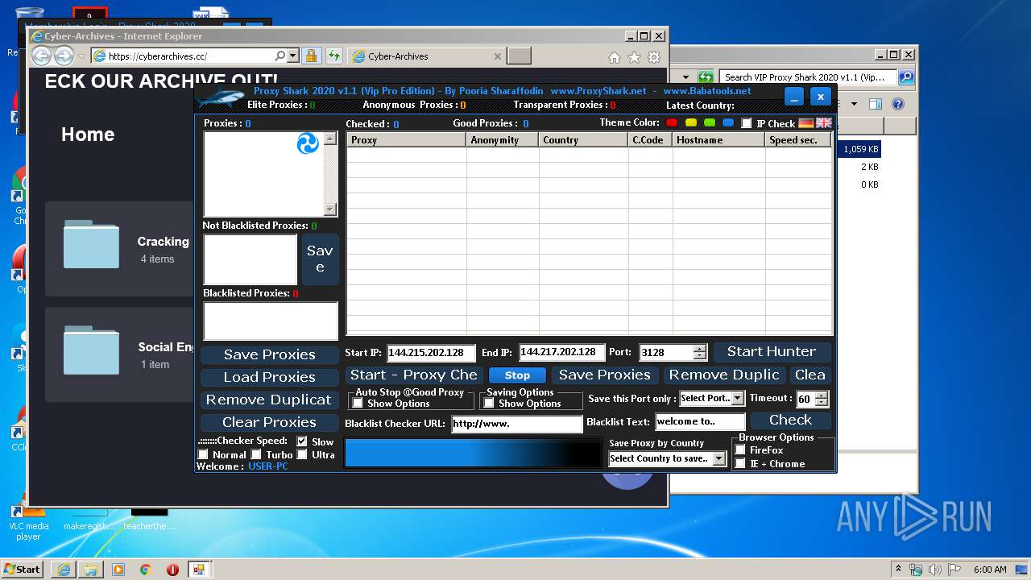This screenshot has height=580, width=1031.
Task: Click the Blacklist Text input field
Action: coord(701,421)
